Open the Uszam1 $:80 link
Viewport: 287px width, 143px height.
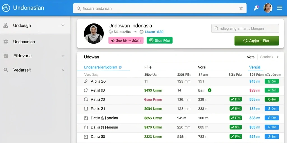(154, 32)
